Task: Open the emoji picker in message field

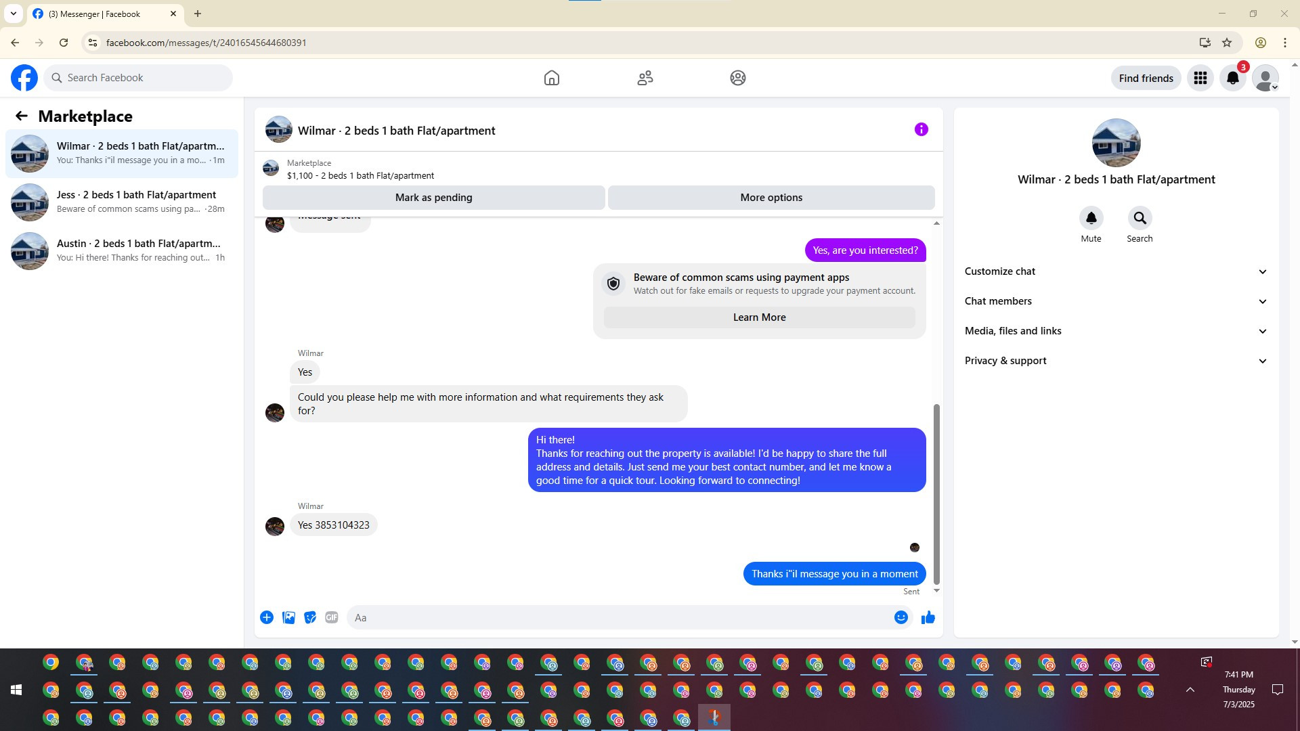Action: click(x=901, y=617)
